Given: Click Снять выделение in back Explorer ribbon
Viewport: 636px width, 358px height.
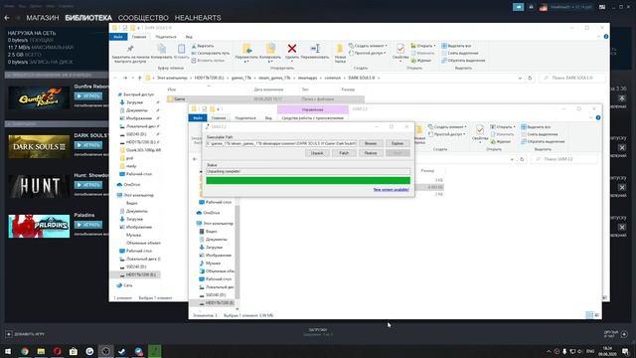Looking at the screenshot, I should point(460,53).
